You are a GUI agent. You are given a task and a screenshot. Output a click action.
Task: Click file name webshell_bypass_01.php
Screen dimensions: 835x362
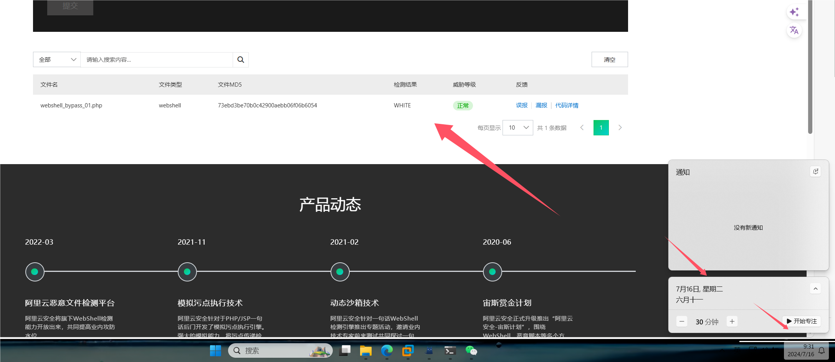pos(71,105)
